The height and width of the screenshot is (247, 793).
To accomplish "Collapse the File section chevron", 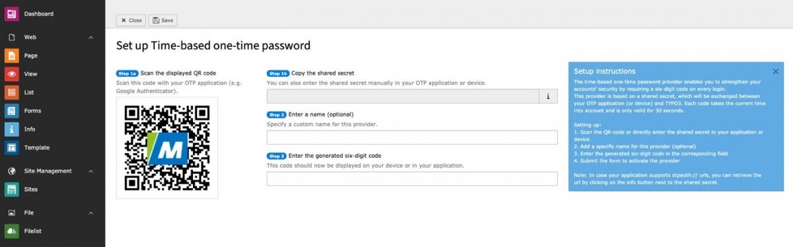I will [x=91, y=213].
